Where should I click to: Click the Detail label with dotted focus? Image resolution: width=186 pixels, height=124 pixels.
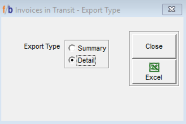click(x=86, y=60)
